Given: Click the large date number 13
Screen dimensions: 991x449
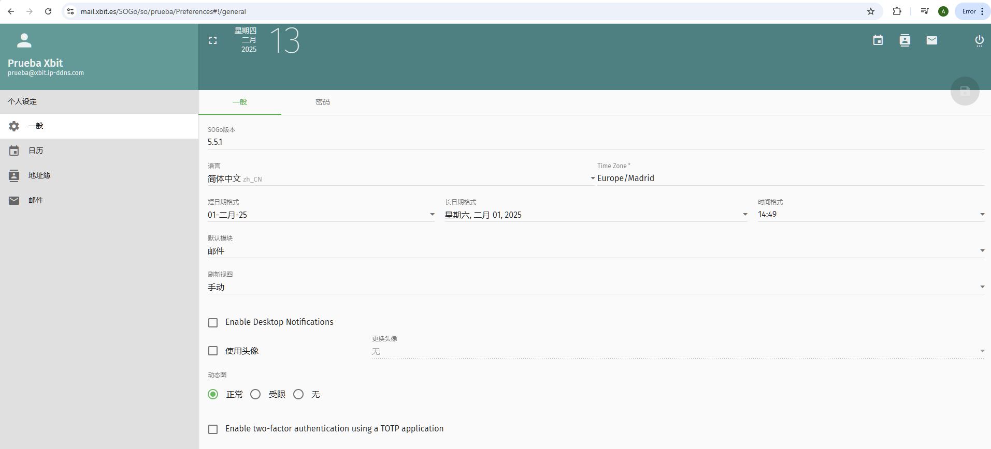Looking at the screenshot, I should (285, 40).
